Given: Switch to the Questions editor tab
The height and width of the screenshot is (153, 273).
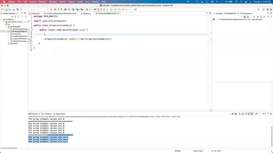Looking at the screenshot, I should click(87, 13).
